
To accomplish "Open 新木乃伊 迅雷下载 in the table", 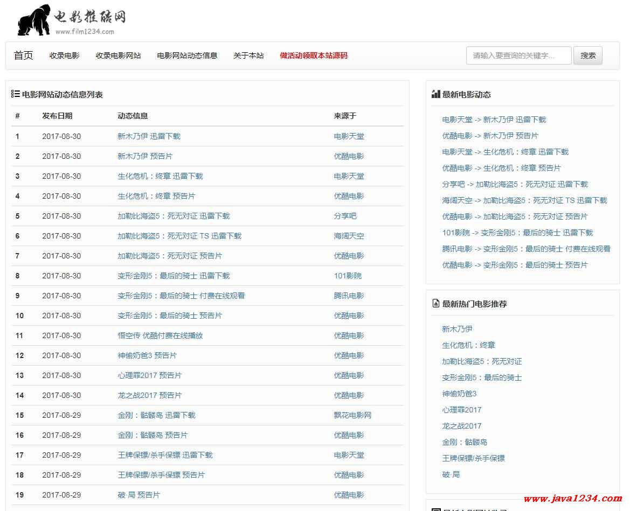I will [x=149, y=136].
